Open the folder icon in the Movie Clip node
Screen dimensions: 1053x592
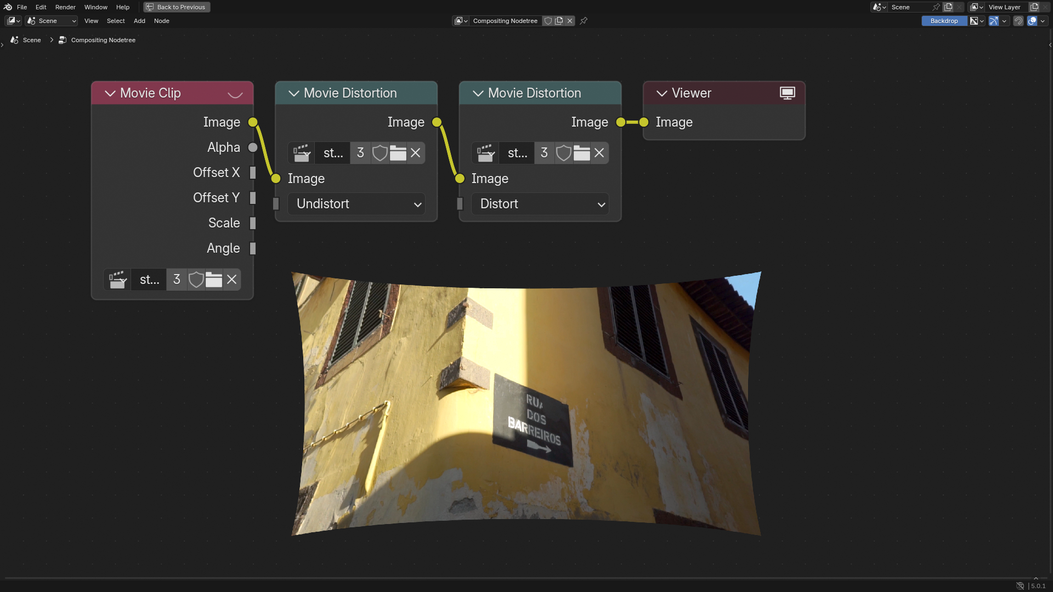click(x=214, y=280)
